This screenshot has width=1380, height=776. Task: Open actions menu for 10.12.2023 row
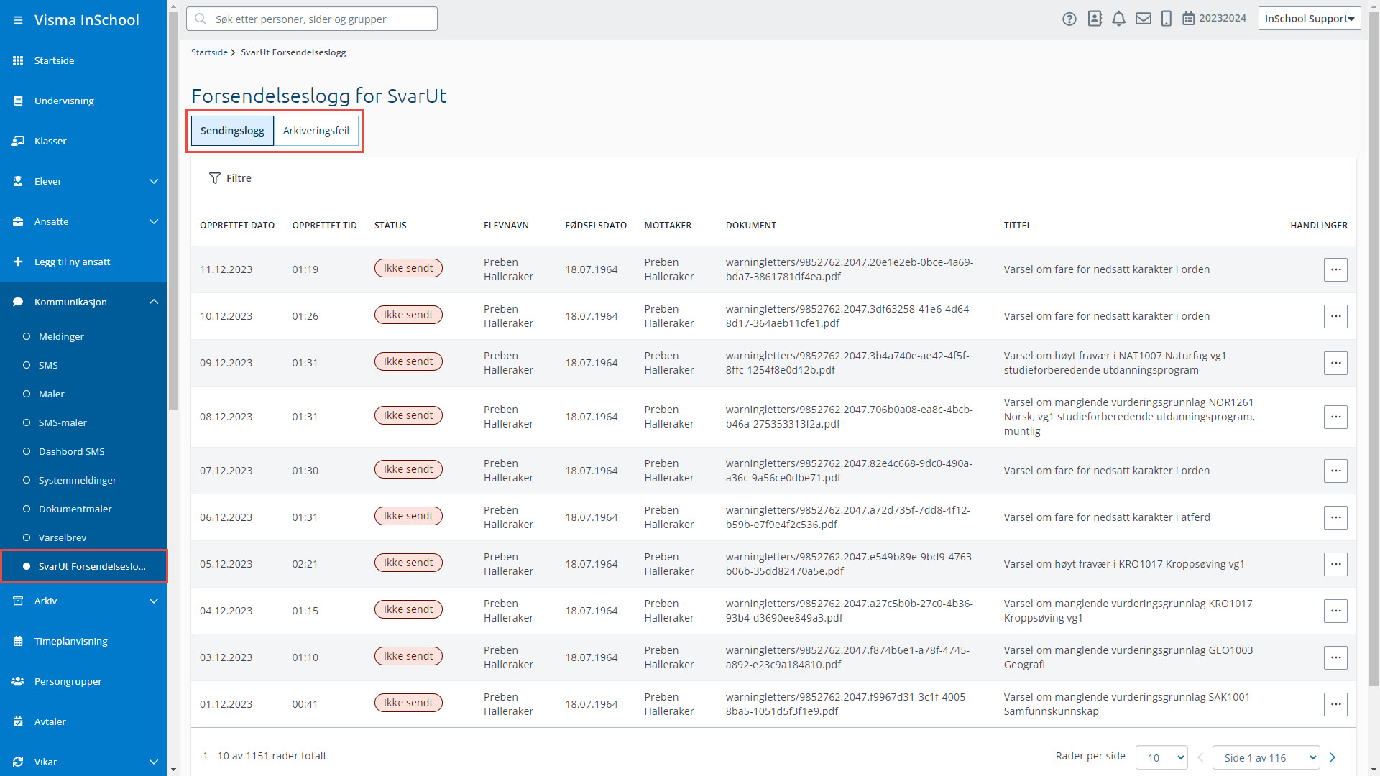[x=1335, y=316]
